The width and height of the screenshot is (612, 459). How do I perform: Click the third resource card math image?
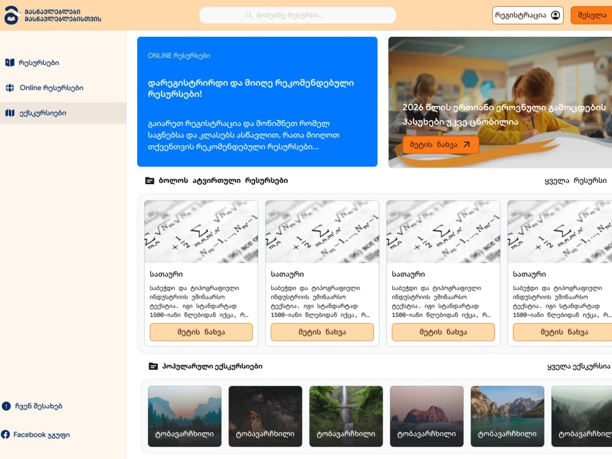point(443,232)
